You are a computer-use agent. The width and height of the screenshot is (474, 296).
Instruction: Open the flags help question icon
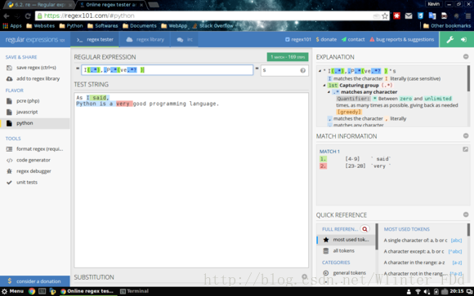click(302, 70)
